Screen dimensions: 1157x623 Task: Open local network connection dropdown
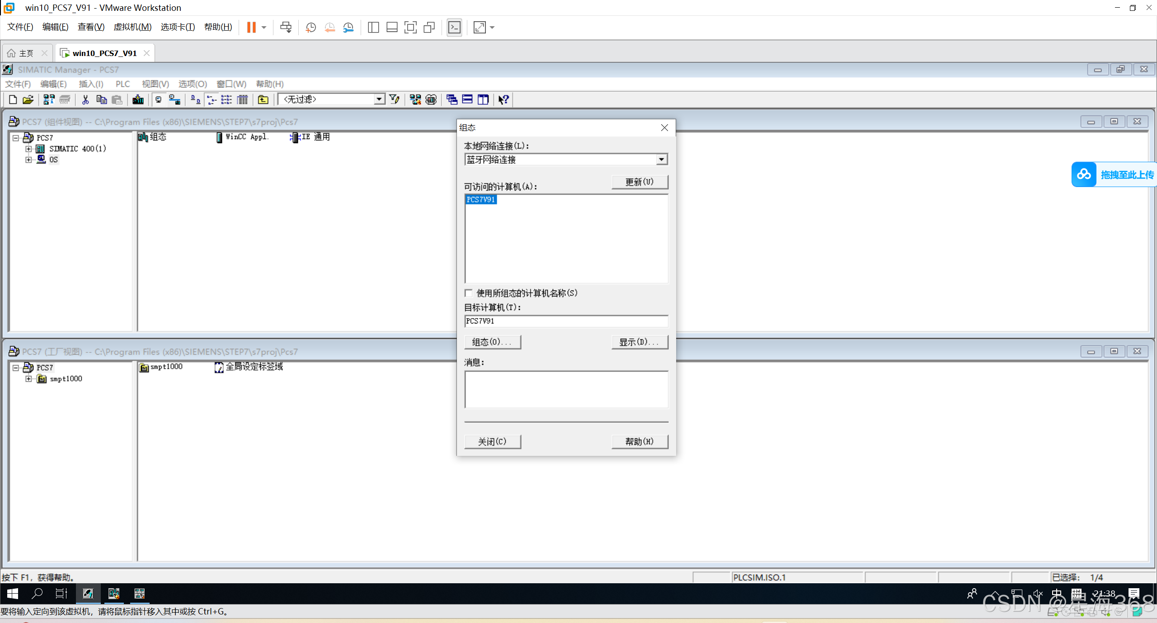661,159
